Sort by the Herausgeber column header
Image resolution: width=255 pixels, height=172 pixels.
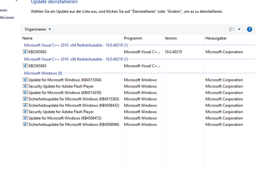click(x=216, y=38)
